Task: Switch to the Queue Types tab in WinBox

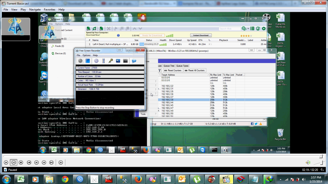Action: 182,66
